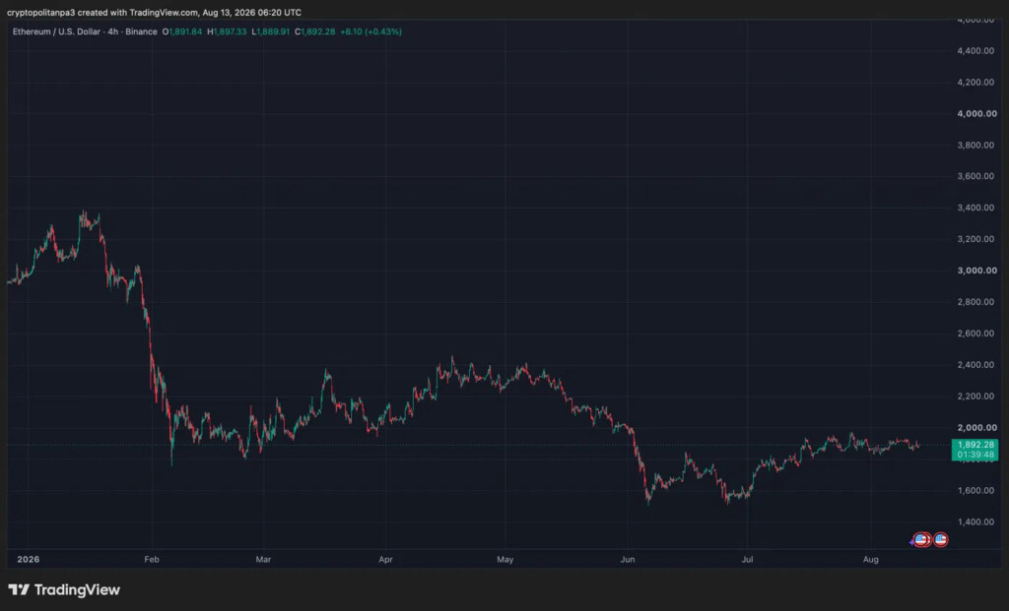Click the '3,000.00' price axis label
The height and width of the screenshot is (611, 1009).
976,271
